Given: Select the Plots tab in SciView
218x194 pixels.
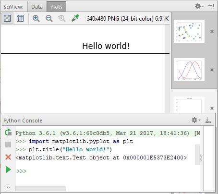Looking at the screenshot, I should point(56,7).
